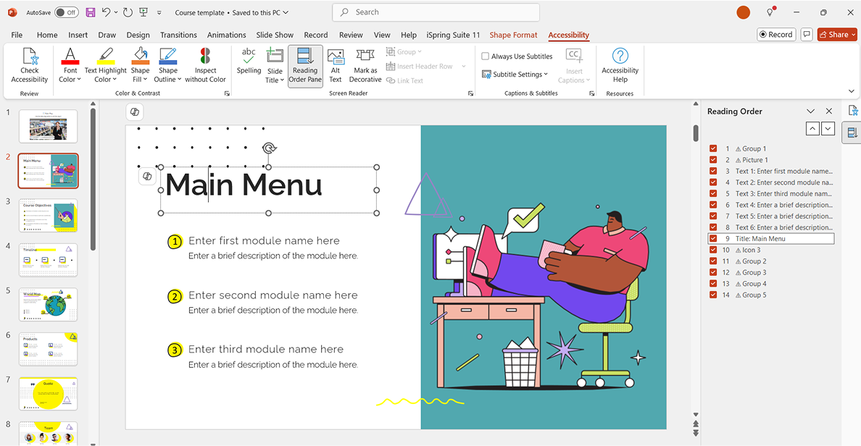Open the Shape Fill dropdown arrow
The image size is (861, 446).
point(145,80)
